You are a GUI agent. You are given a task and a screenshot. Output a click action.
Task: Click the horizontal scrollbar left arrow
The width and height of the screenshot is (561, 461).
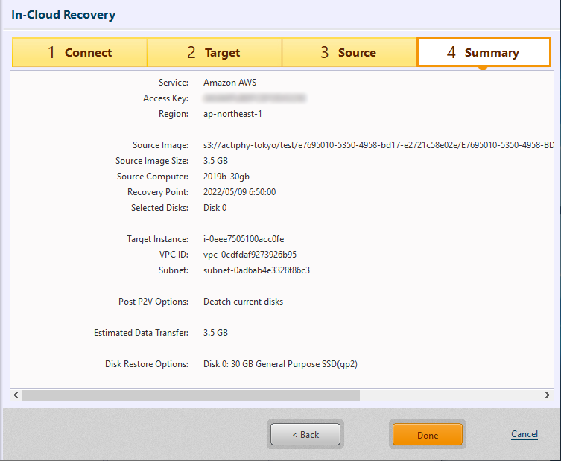coord(16,395)
